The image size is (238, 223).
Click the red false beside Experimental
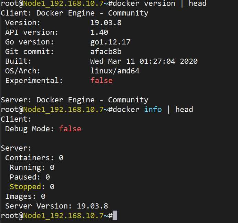101,81
